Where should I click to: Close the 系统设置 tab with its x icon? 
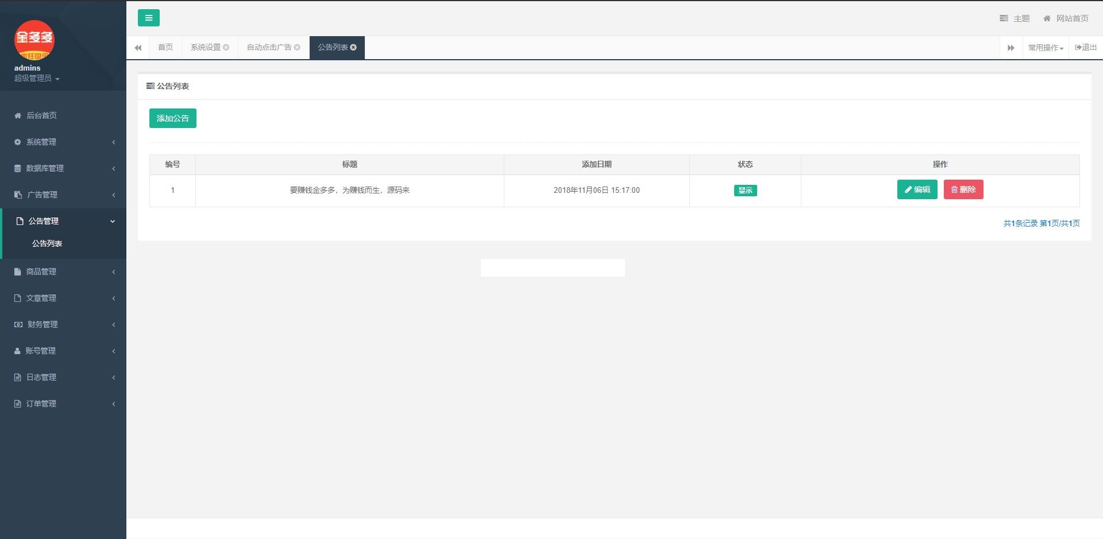click(226, 48)
